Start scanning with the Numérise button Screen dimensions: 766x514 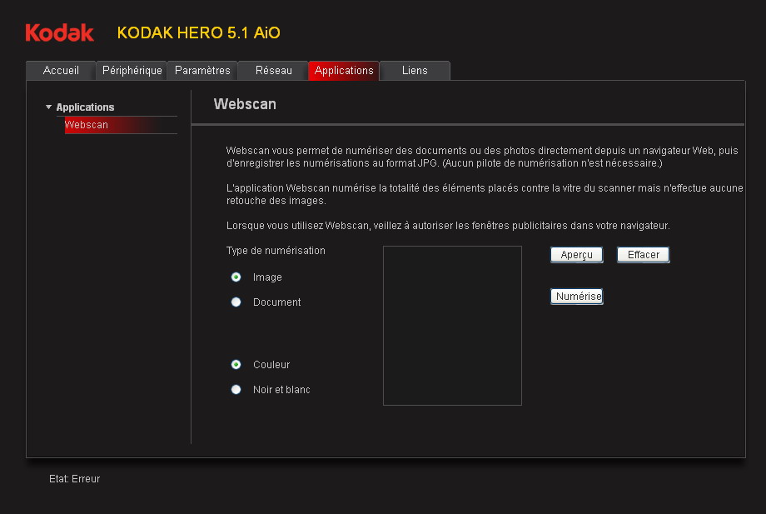tap(576, 297)
